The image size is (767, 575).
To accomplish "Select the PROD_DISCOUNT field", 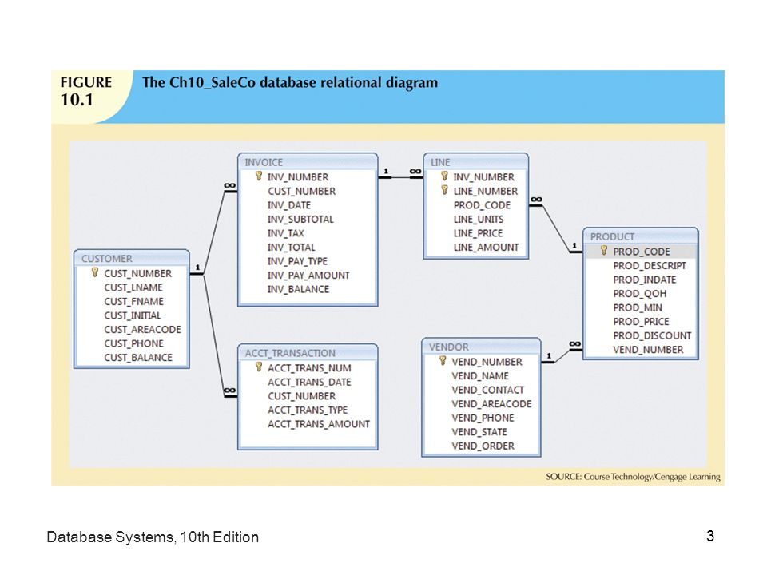I will pos(652,336).
